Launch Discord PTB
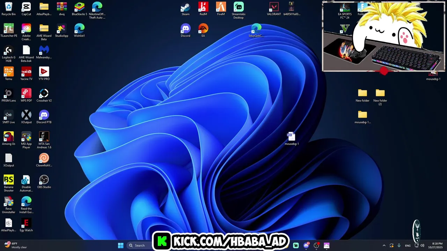 click(44, 117)
